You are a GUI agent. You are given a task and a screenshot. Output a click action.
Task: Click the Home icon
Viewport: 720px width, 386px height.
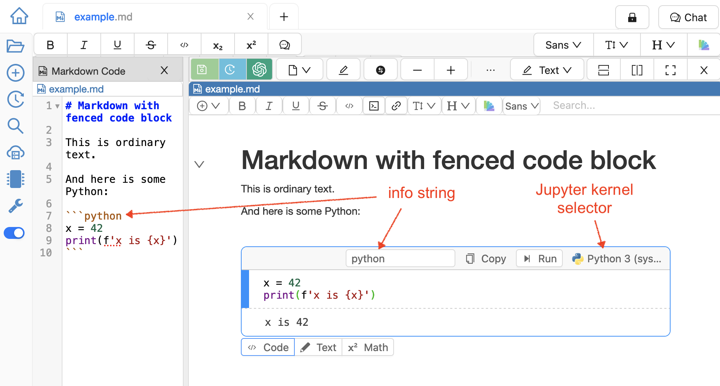click(19, 16)
